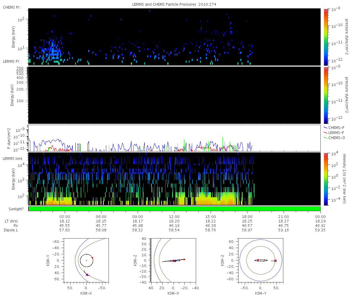Click the 03:00 time axis tick label
Image resolution: width=356 pixels, height=297 pixels.
[65, 217]
